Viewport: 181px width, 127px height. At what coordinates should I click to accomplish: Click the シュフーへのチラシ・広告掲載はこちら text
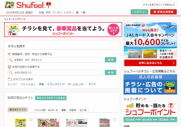150,71
